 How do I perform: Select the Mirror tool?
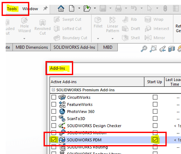[x=155, y=38]
